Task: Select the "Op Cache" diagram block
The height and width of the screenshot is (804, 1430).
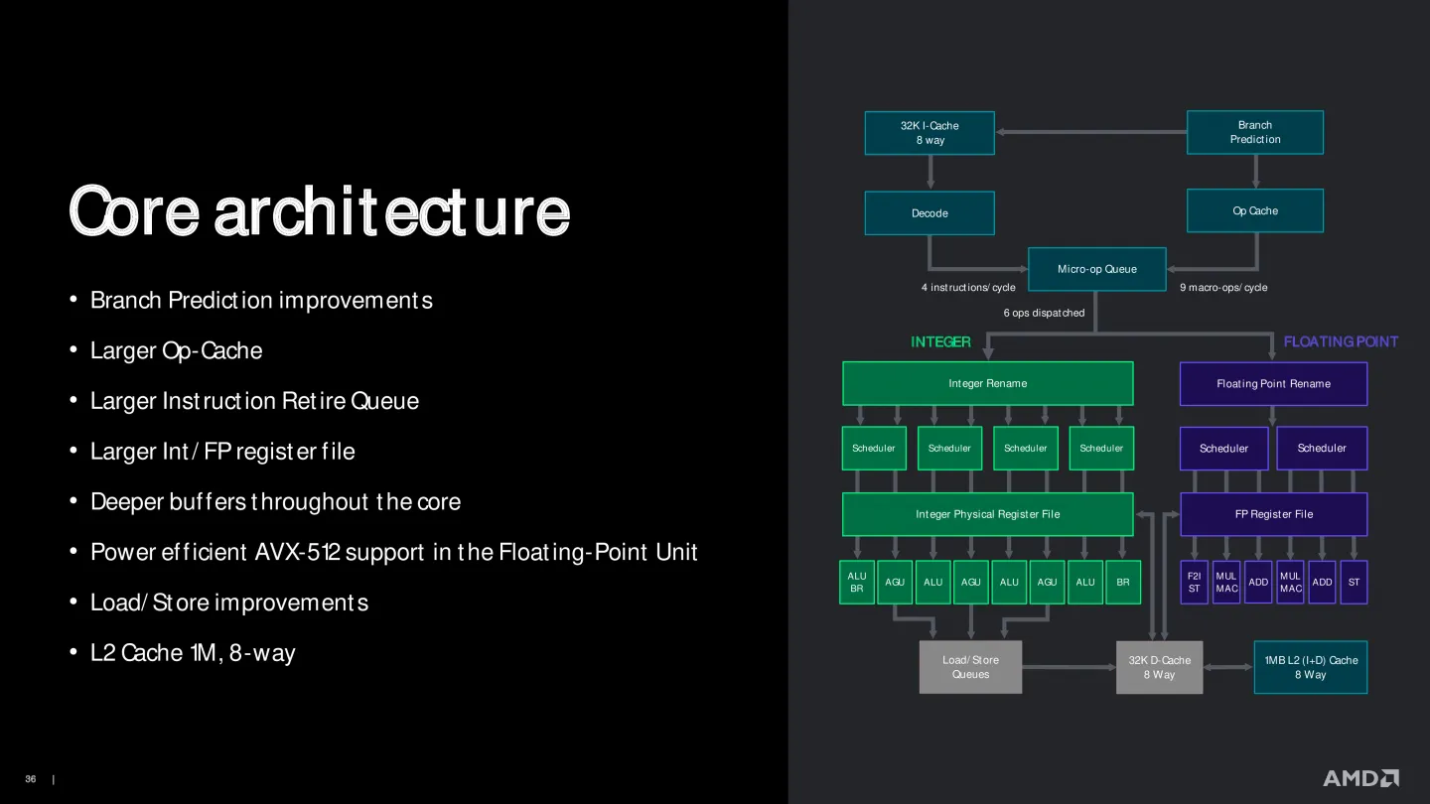Action: [x=1255, y=210]
